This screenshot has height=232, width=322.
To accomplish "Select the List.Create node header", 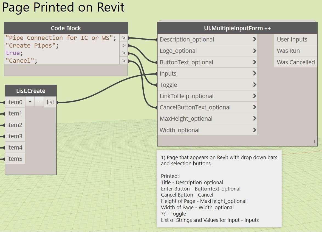I will pyautogui.click(x=31, y=91).
